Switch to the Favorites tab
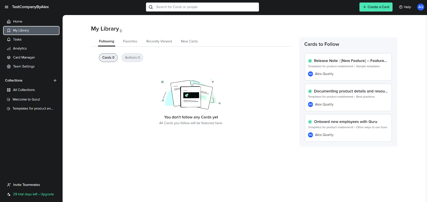427x202 pixels. coord(130,41)
